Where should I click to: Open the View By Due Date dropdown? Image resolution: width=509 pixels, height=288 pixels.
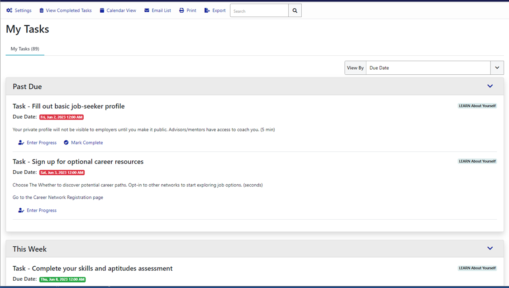click(x=428, y=67)
